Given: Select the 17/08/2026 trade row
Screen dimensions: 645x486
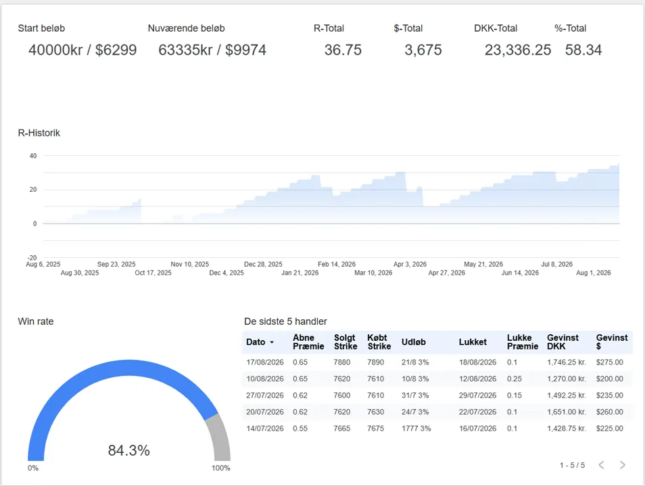Looking at the screenshot, I should (x=437, y=362).
